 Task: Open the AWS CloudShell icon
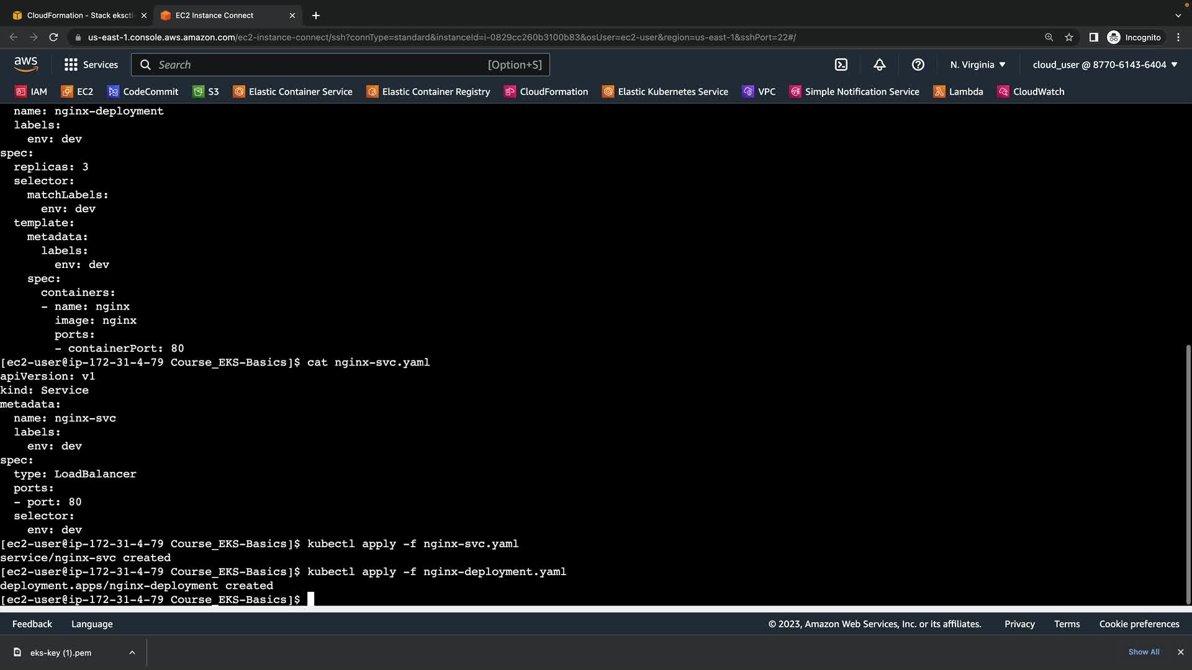[x=841, y=65]
